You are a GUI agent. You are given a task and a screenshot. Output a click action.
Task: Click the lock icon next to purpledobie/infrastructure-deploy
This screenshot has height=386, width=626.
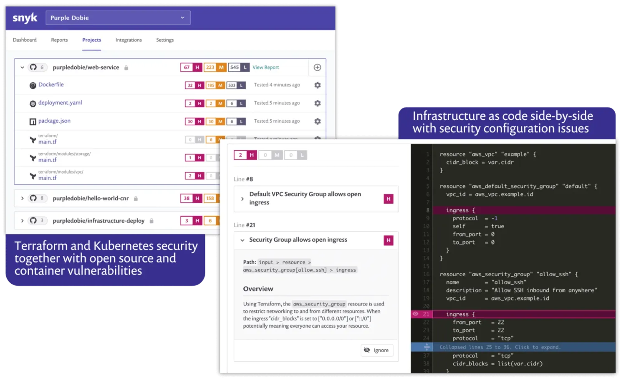pyautogui.click(x=151, y=221)
